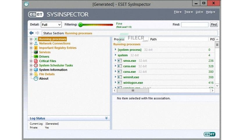
Task: Click the csrss.exe icon for PID 328
Action: 120,66
